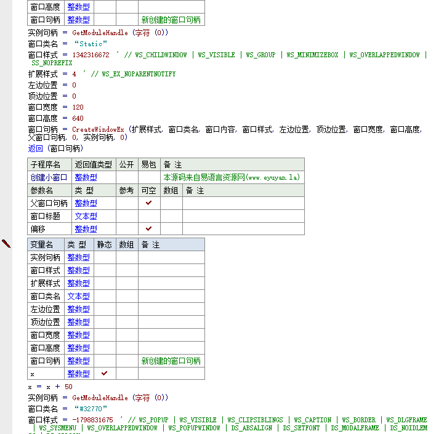Select the 偏移 parameter name cell
This screenshot has width=436, height=434.
click(49, 229)
